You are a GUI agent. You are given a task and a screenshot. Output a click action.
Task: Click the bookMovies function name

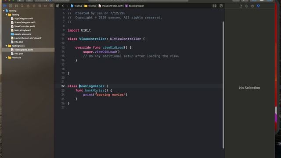pyautogui.click(x=95, y=90)
